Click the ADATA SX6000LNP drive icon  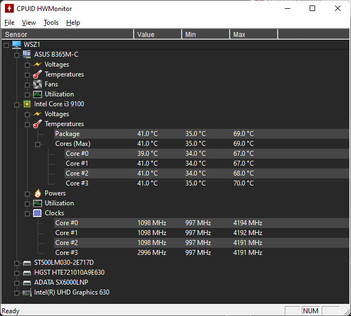point(27,283)
